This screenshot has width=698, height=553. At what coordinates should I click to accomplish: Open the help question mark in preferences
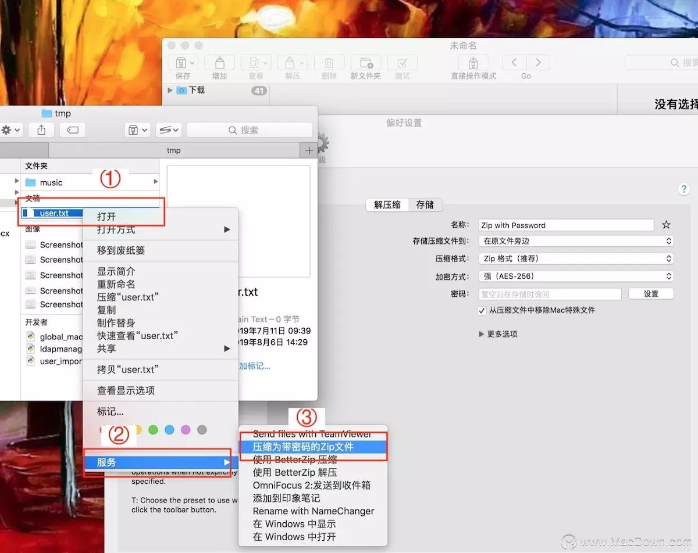[x=683, y=189]
